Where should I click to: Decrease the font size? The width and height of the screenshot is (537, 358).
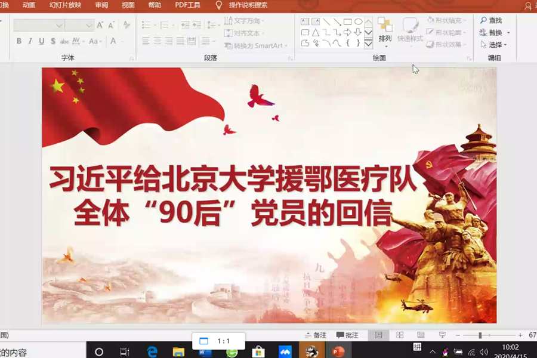click(x=111, y=25)
